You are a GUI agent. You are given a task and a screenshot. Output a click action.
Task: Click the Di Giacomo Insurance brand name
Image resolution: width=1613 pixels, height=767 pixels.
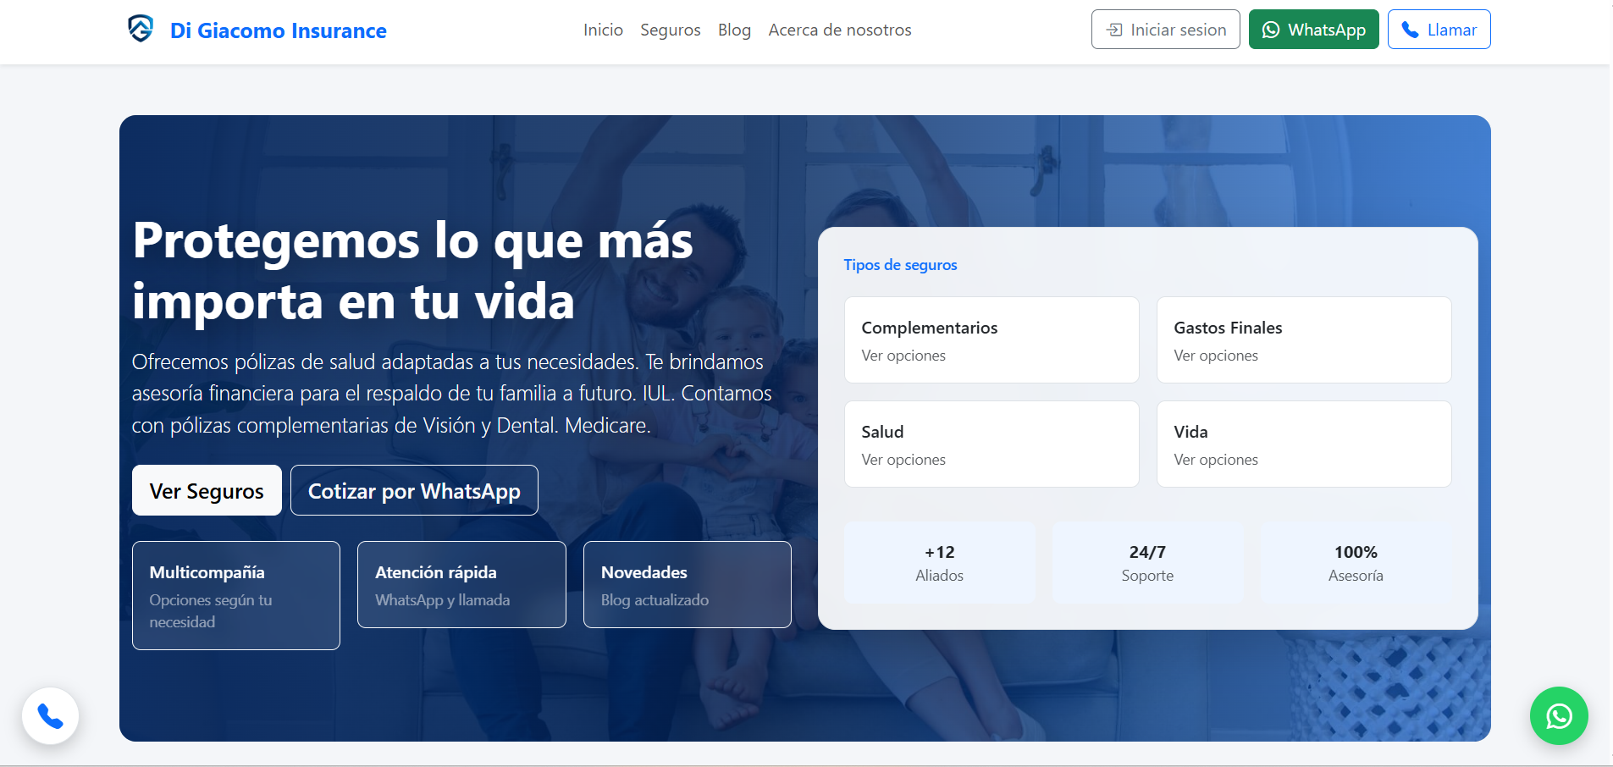point(278,31)
